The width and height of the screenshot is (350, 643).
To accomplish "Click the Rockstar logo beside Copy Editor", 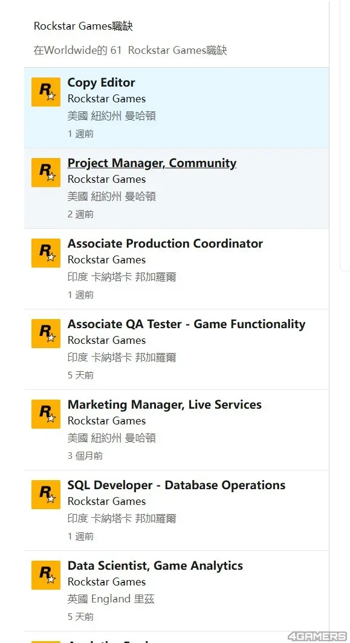I will tap(46, 92).
